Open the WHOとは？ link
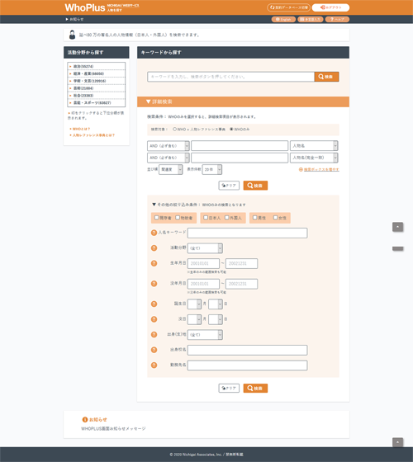The width and height of the screenshot is (413, 462). tap(81, 129)
